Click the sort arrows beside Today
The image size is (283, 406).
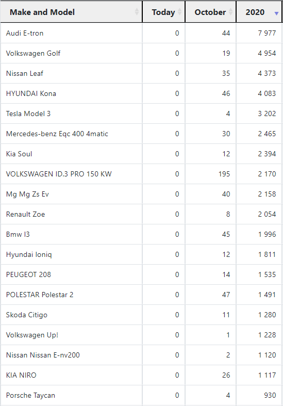(x=179, y=12)
